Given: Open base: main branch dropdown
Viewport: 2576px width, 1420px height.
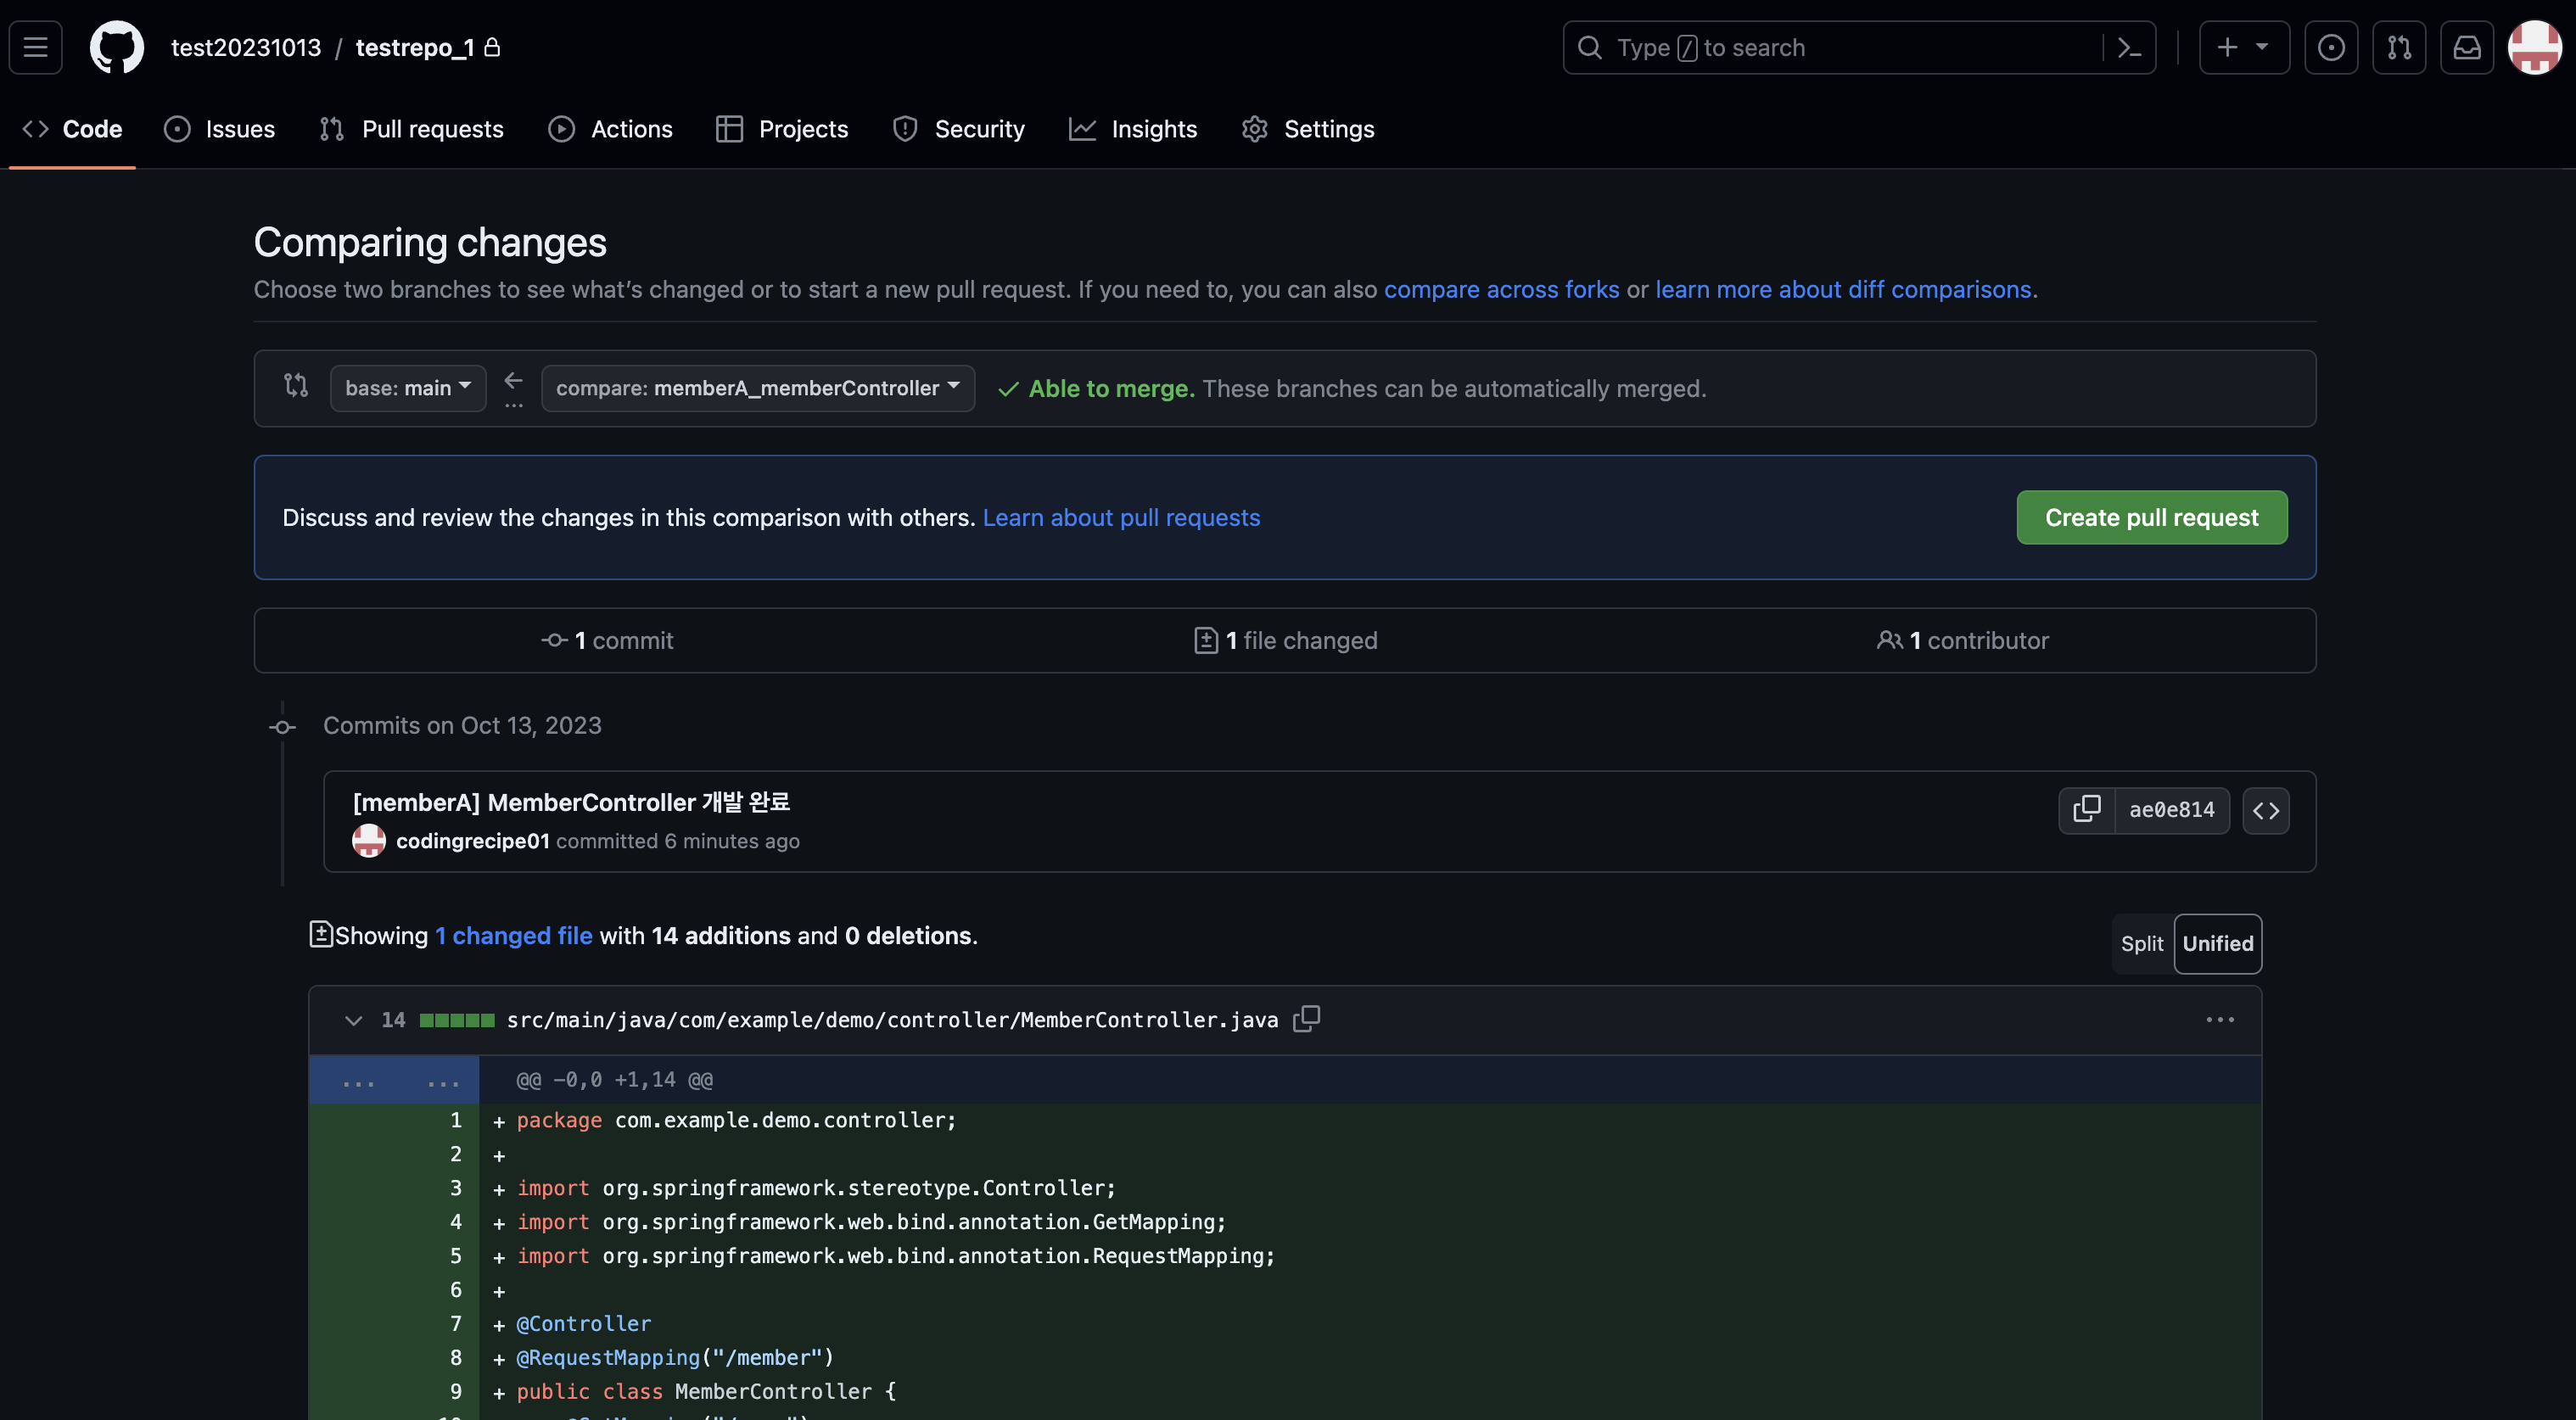Looking at the screenshot, I should (407, 388).
